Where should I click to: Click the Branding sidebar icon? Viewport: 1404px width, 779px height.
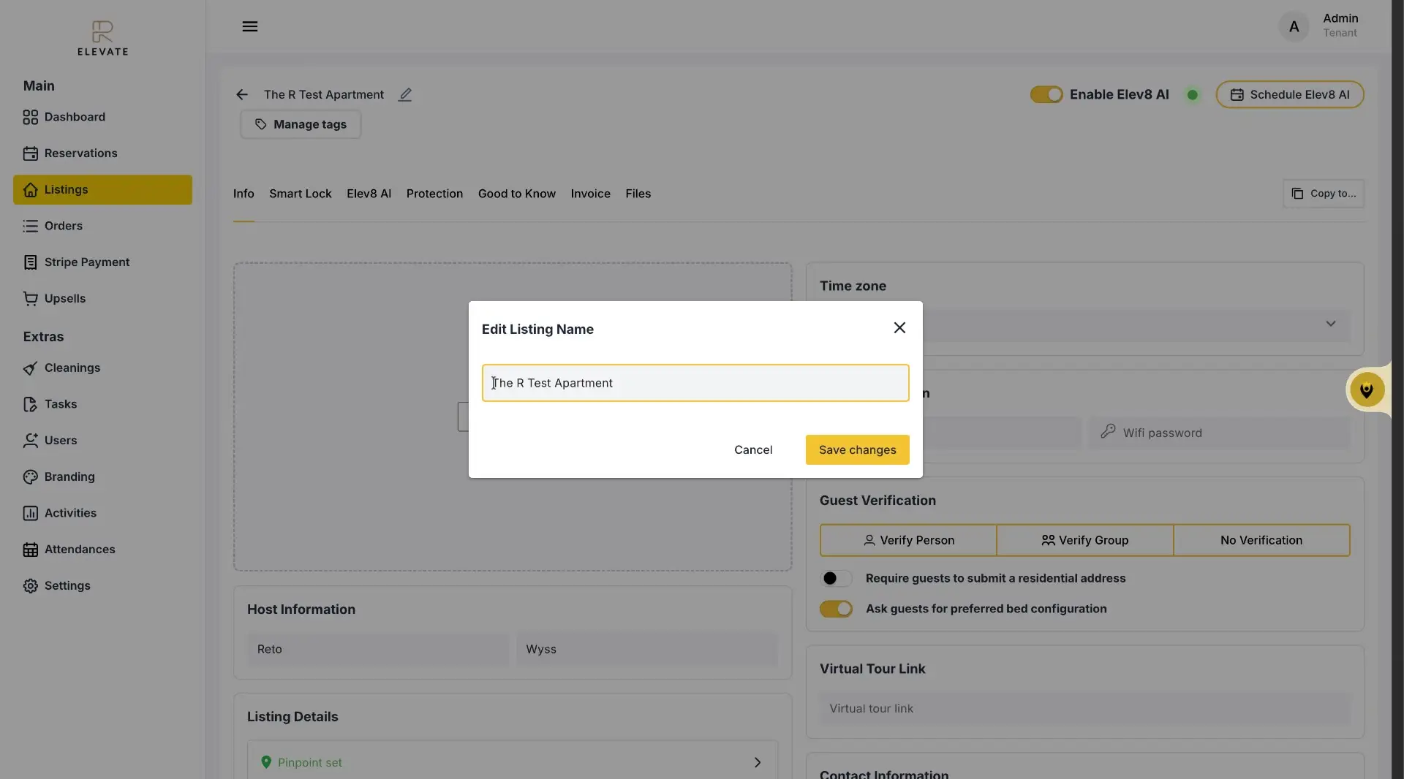click(31, 476)
